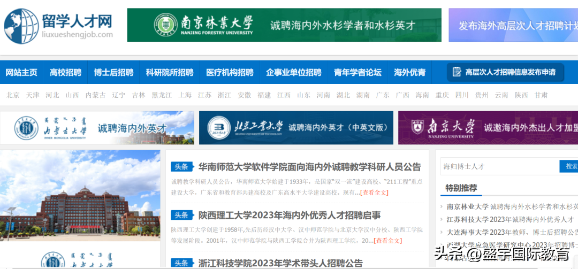Select the 浙江 region link
The width and height of the screenshot is (578, 269).
[224, 95]
